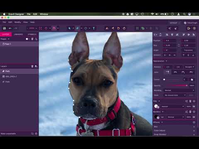
Task: Switch to the Layers tab
Action: [x=6, y=34]
